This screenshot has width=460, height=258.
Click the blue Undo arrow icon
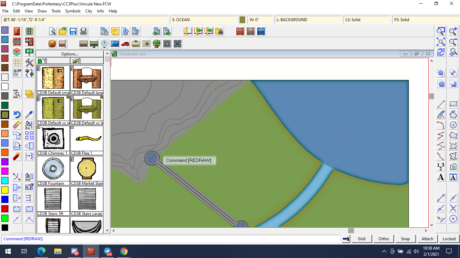17,115
